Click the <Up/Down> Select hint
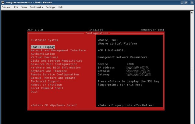The width and height of the screenshot is (195, 124). point(63,105)
